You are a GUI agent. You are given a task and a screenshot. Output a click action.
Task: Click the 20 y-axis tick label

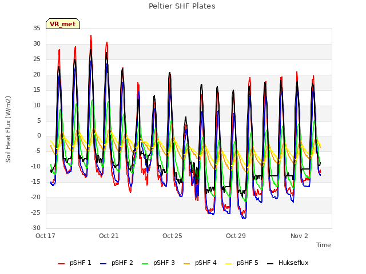[37, 75]
